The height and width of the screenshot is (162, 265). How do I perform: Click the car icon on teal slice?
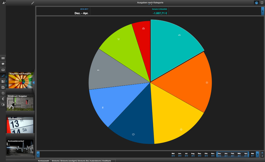tap(179, 35)
